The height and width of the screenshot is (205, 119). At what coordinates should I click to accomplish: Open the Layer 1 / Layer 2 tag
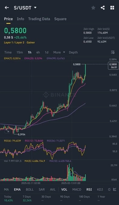coord(14,43)
